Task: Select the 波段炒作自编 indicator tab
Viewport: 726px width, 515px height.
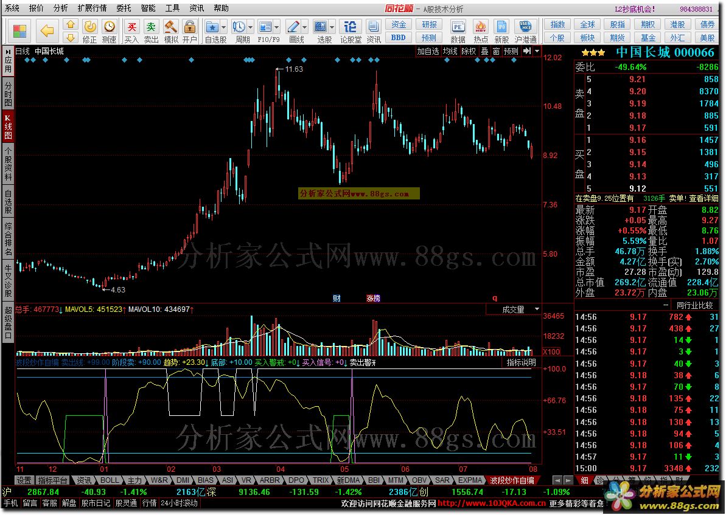Action: 512,480
